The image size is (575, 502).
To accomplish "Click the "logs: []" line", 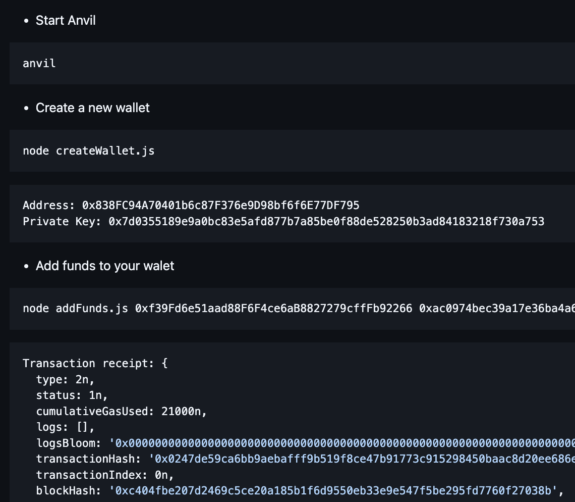I will pos(65,427).
